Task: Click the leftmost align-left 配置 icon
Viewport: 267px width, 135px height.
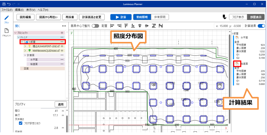Action: tap(113, 26)
